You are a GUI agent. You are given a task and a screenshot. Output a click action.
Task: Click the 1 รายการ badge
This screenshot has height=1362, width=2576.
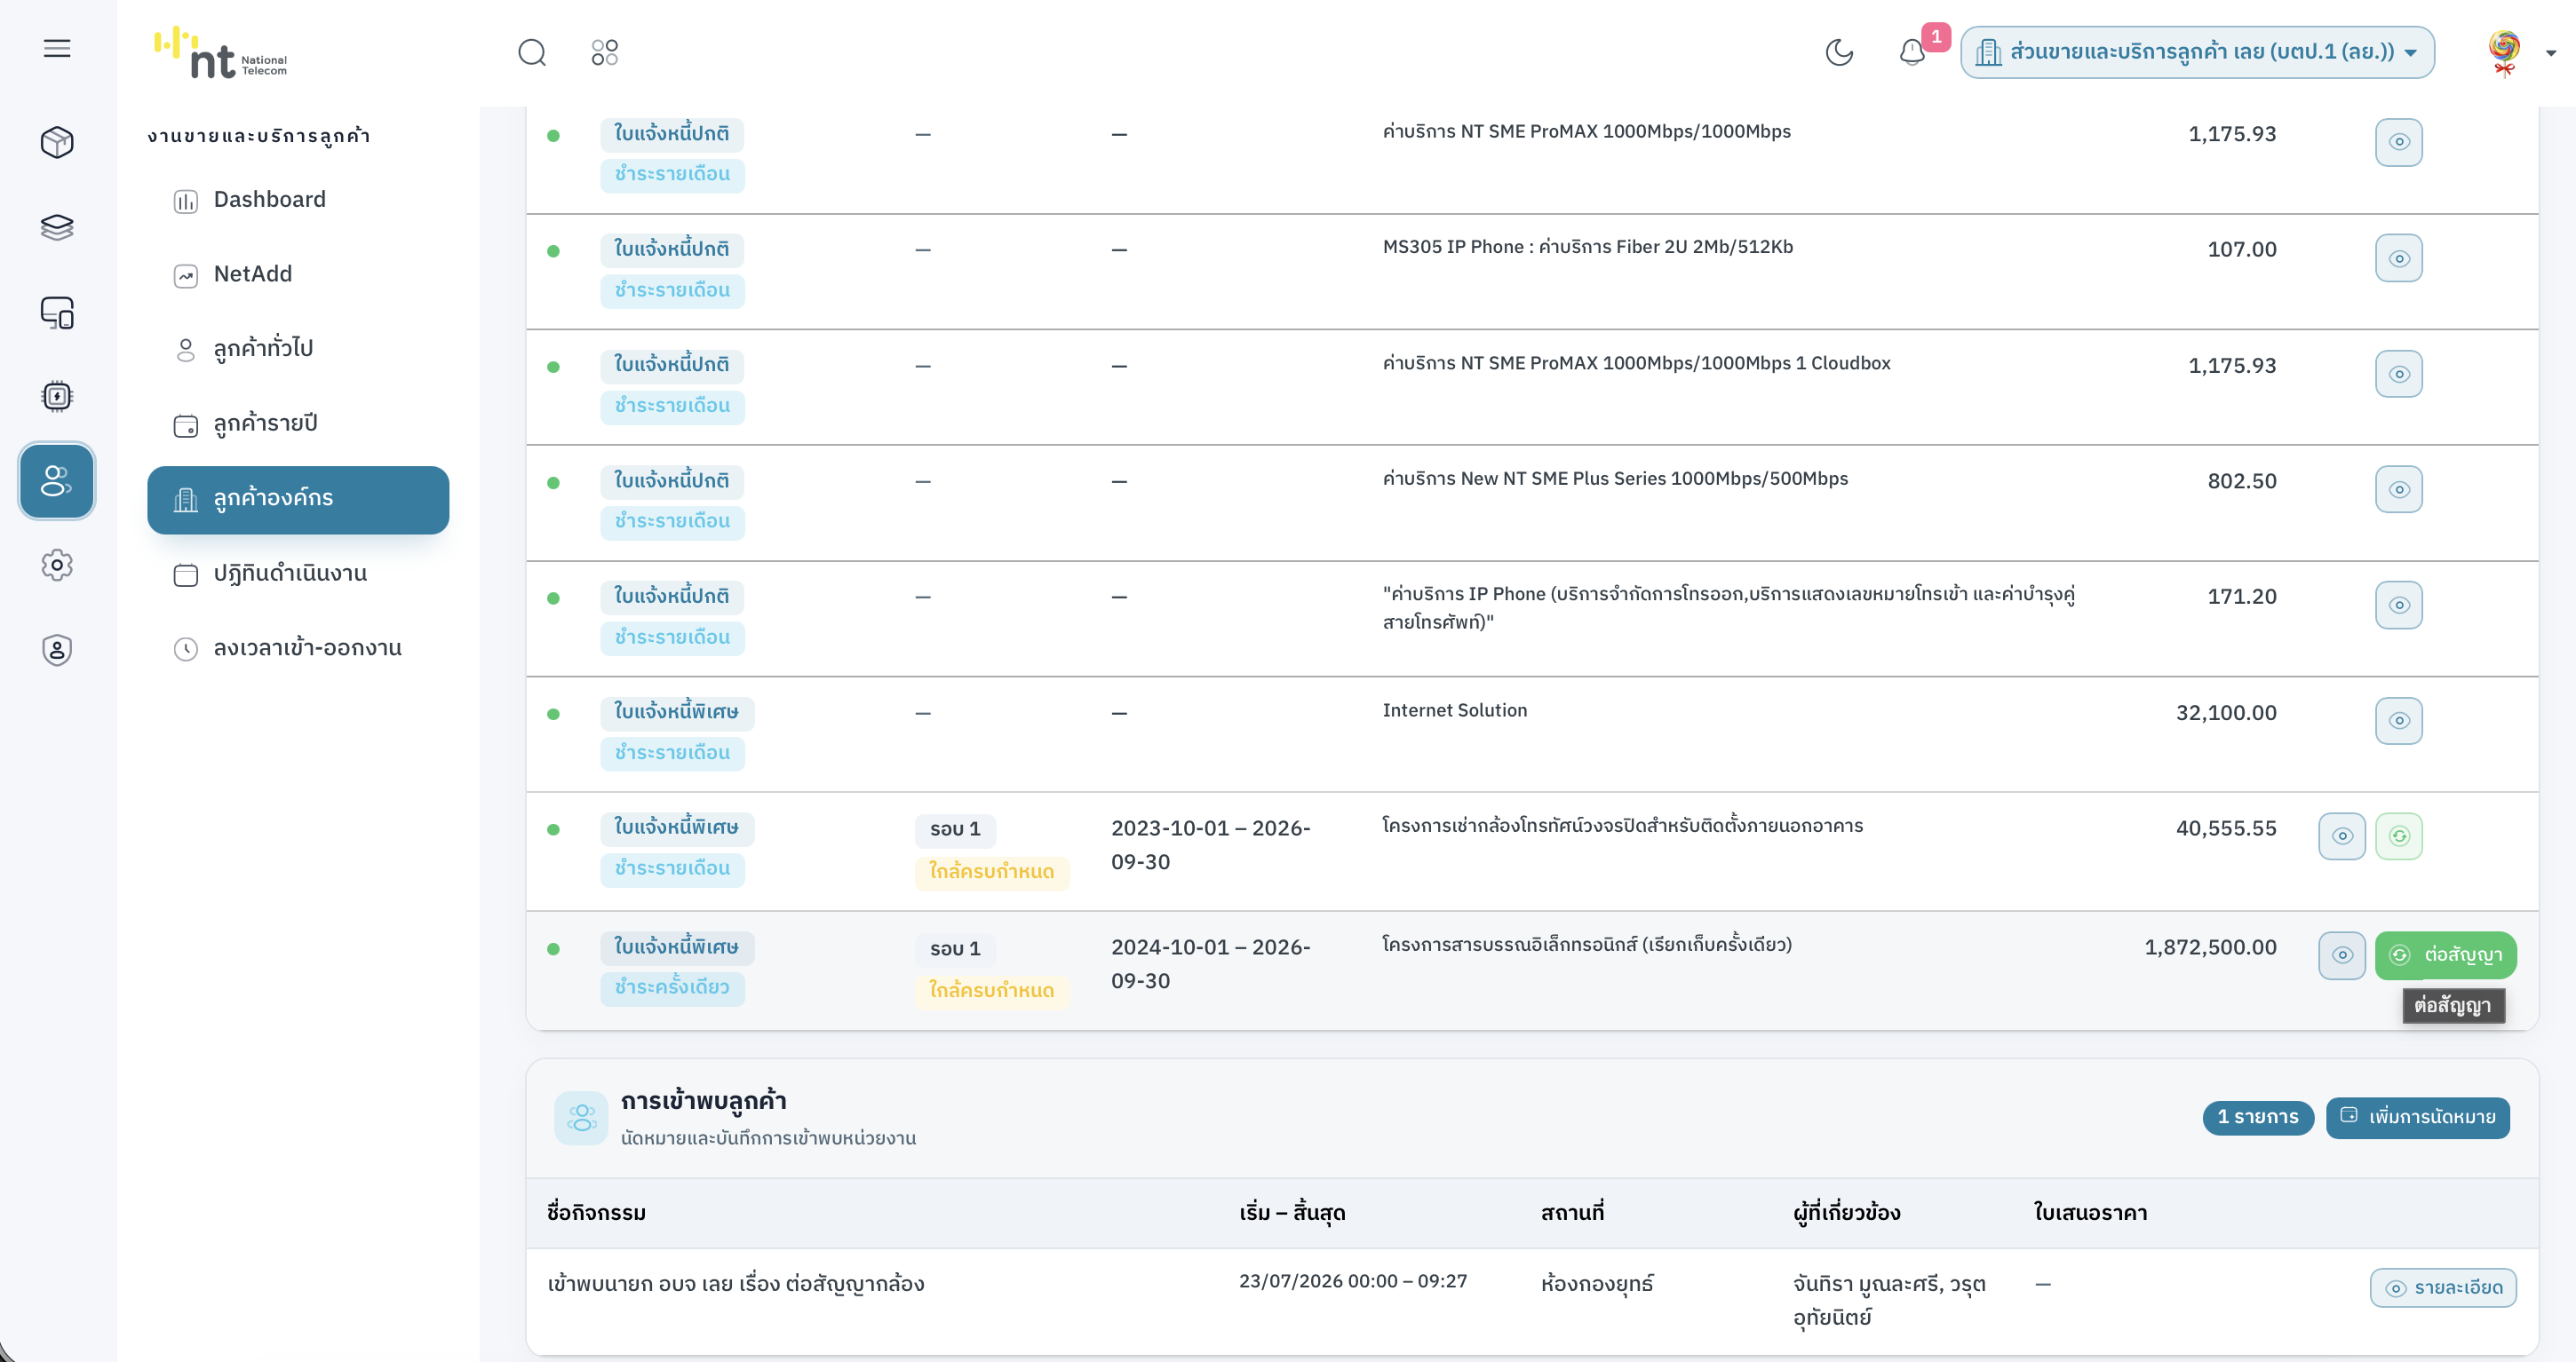[x=2257, y=1117]
